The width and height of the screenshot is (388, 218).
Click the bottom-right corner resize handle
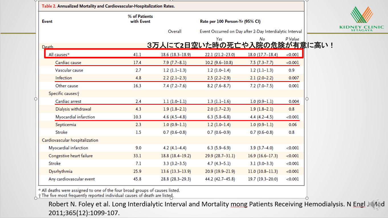click(x=307, y=198)
